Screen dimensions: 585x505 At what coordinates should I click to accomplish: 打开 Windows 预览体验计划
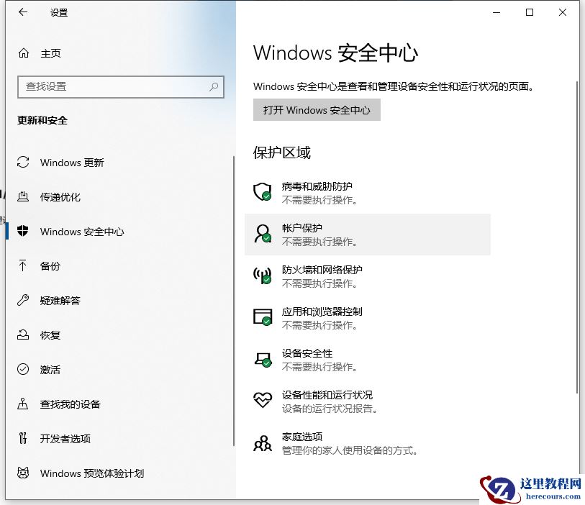pos(86,473)
